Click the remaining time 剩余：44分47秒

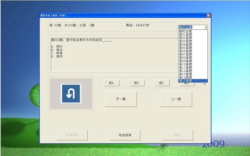137,25
